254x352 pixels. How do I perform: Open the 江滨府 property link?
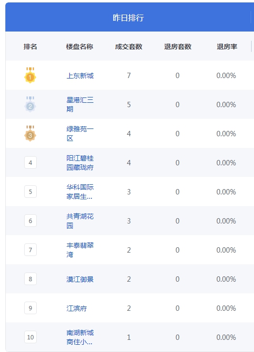tap(76, 308)
